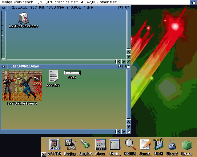
Task: Click the horizontal scrollbar of the LastBattle2Demo window
Action: click(x=58, y=132)
